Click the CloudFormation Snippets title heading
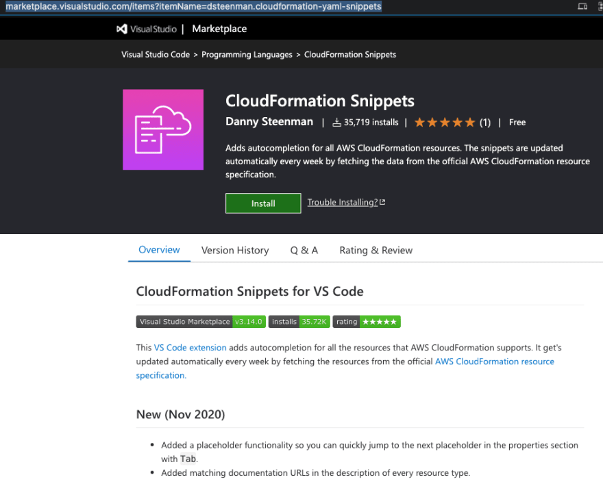 [320, 101]
